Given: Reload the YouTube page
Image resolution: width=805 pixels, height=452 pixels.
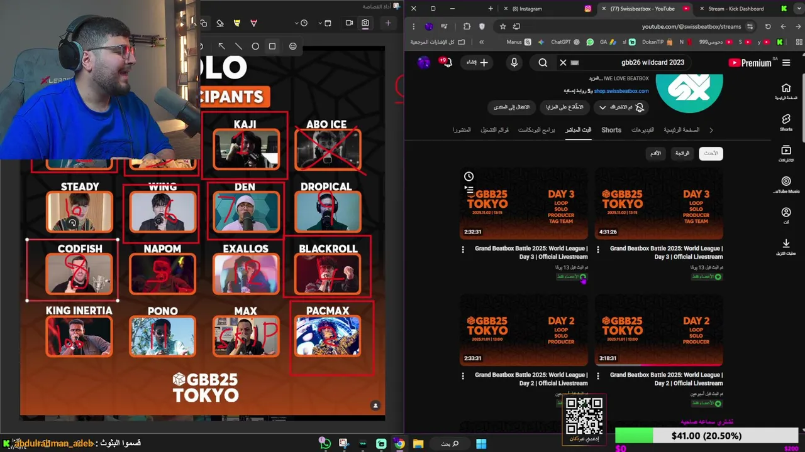Looking at the screenshot, I should pos(768,26).
